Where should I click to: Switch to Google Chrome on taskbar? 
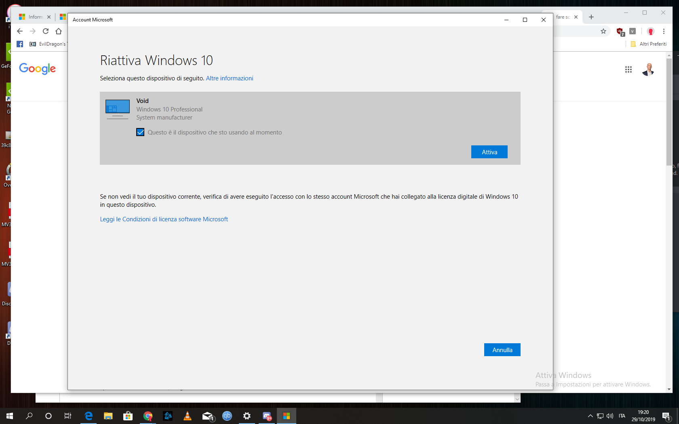coord(148,416)
